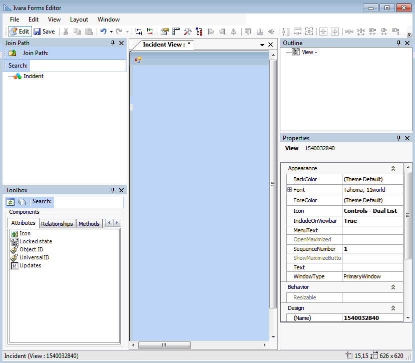
Task: Switch to the Relationships tab
Action: 57,224
